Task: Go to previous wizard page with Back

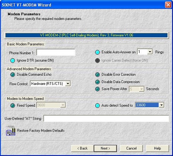Action: point(82,148)
